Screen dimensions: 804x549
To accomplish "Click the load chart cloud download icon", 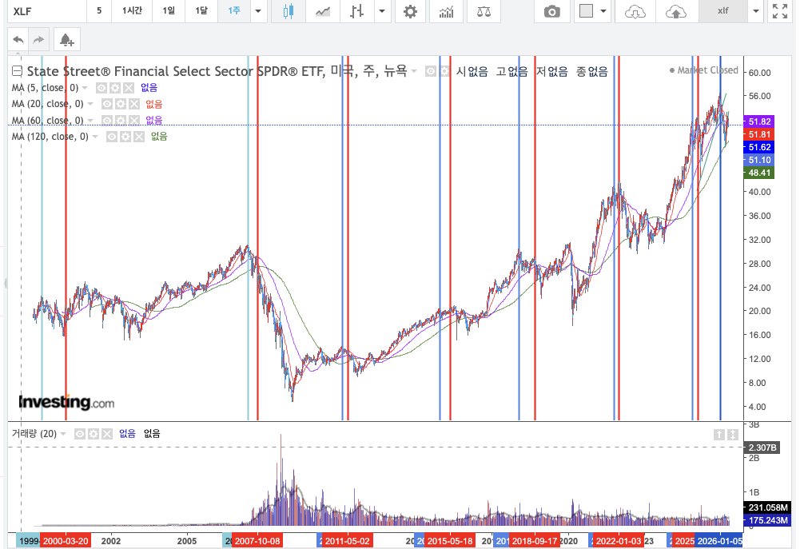I will 635,11.
